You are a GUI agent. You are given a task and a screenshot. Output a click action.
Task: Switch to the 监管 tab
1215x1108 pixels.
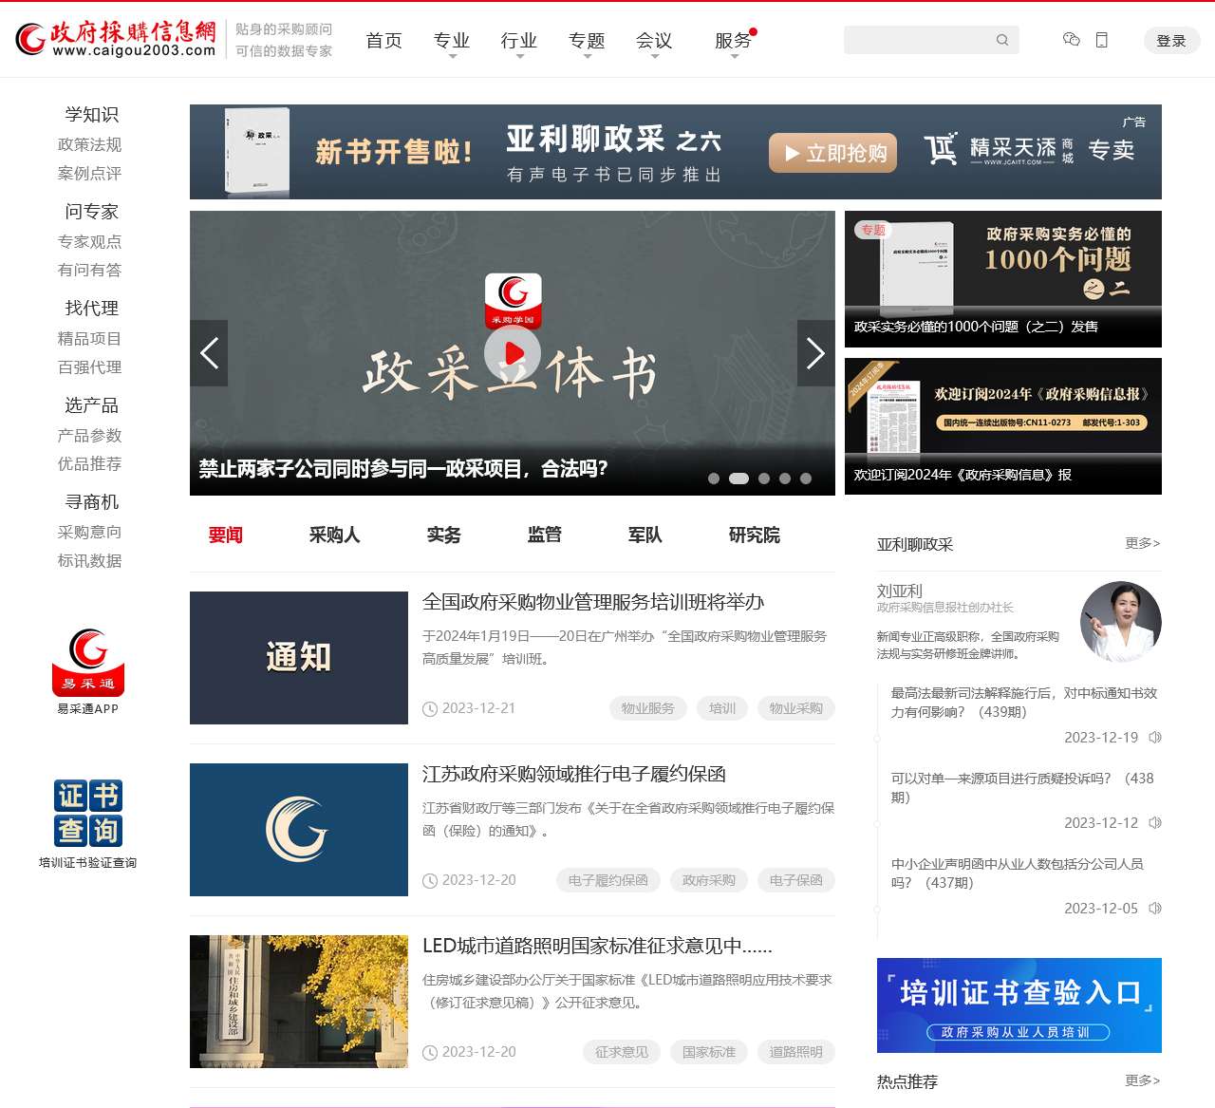[x=545, y=535]
